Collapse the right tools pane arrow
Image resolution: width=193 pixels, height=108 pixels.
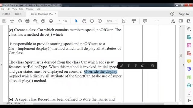pyautogui.click(x=189, y=100)
